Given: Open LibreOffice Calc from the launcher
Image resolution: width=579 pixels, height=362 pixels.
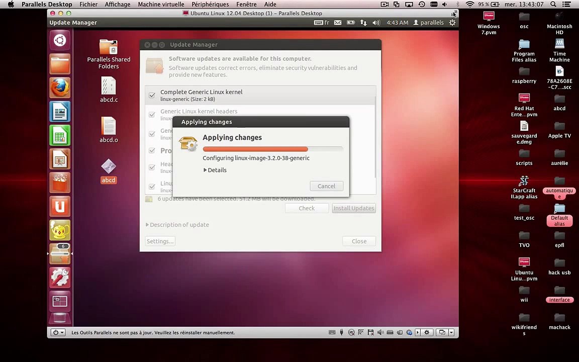Looking at the screenshot, I should coord(60,135).
